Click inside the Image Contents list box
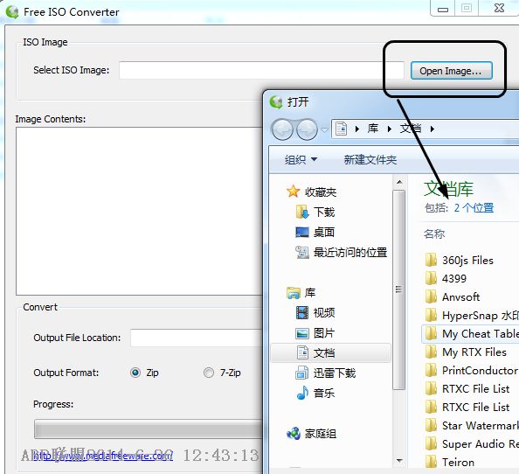The image size is (519, 474). pyautogui.click(x=139, y=211)
